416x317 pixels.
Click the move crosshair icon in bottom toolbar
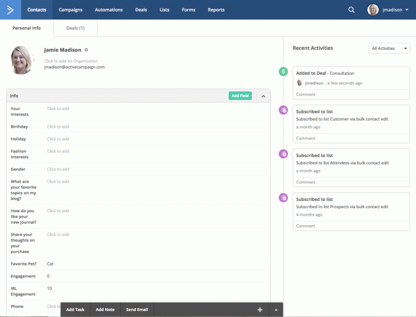(260, 310)
